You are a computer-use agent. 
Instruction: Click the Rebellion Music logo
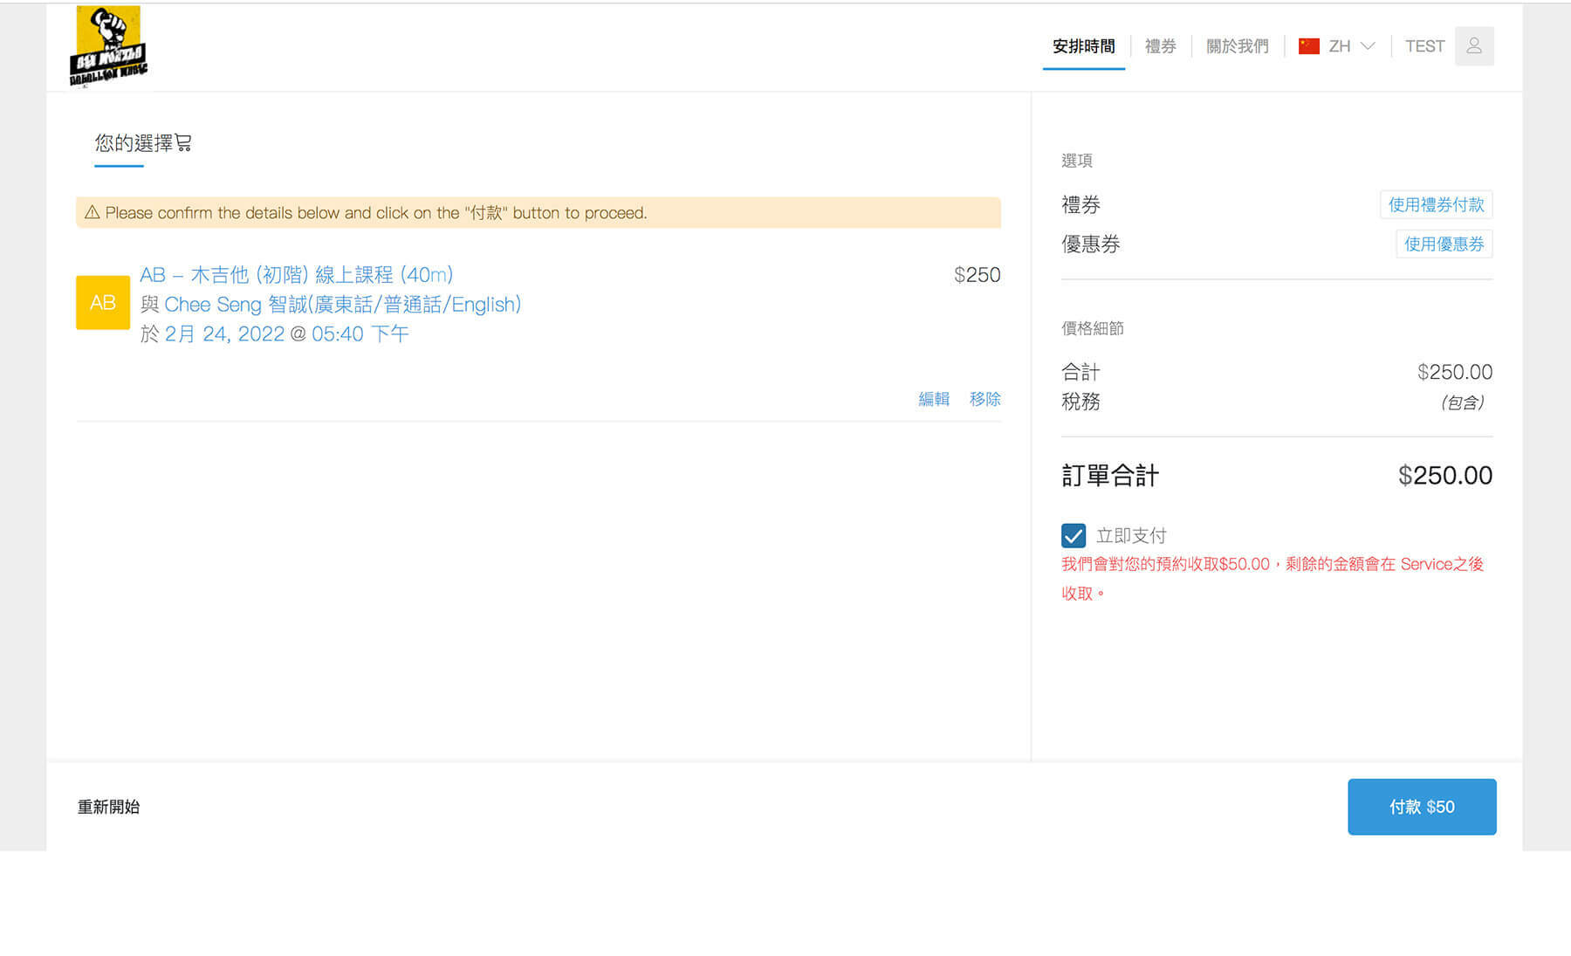coord(108,46)
